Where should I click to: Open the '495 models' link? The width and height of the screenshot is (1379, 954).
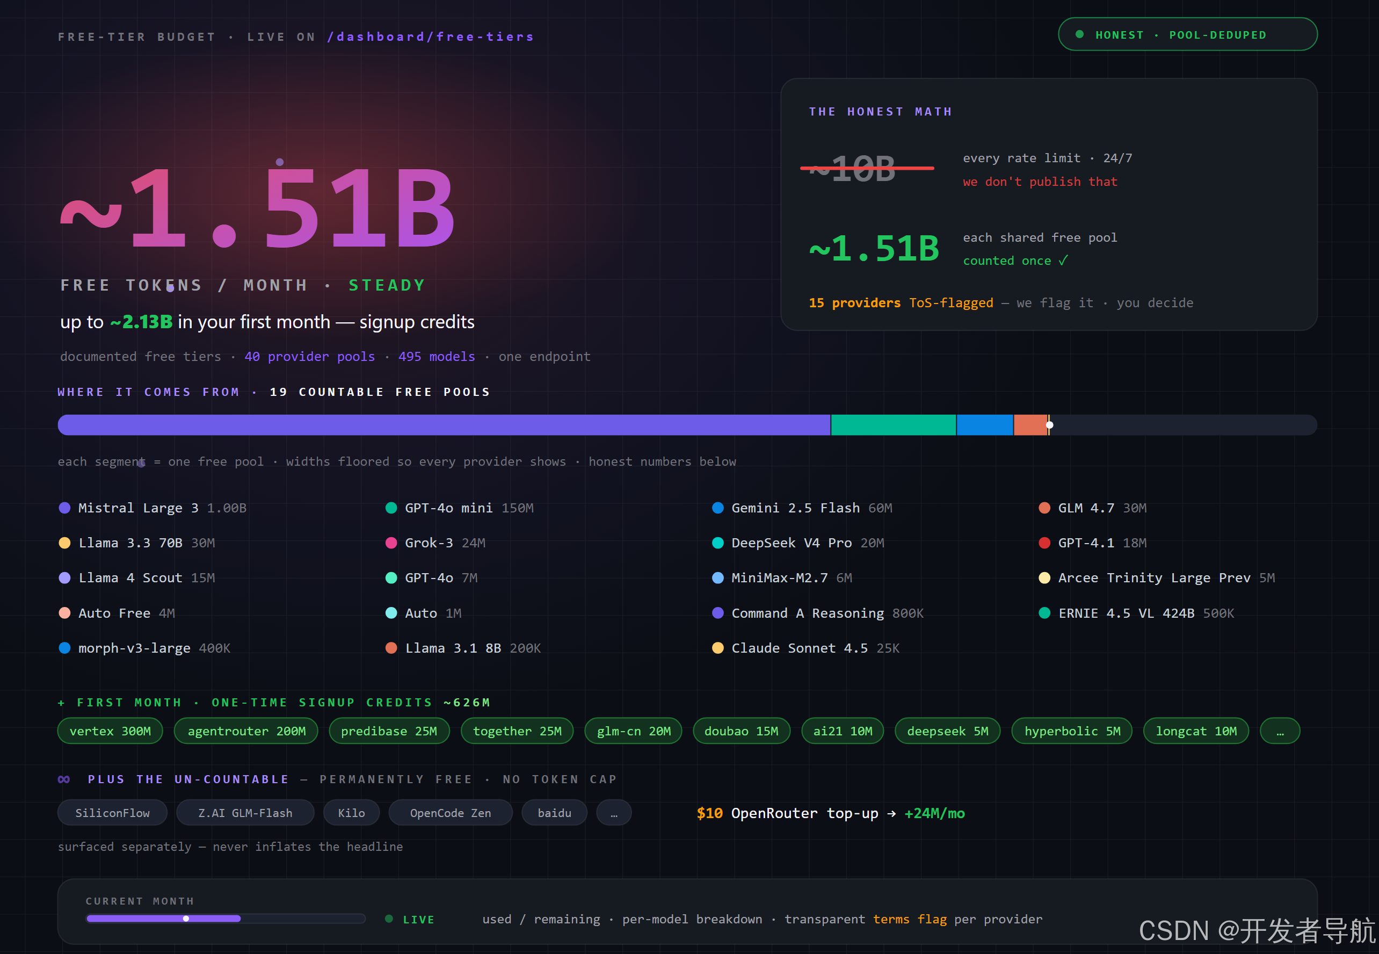tap(437, 357)
